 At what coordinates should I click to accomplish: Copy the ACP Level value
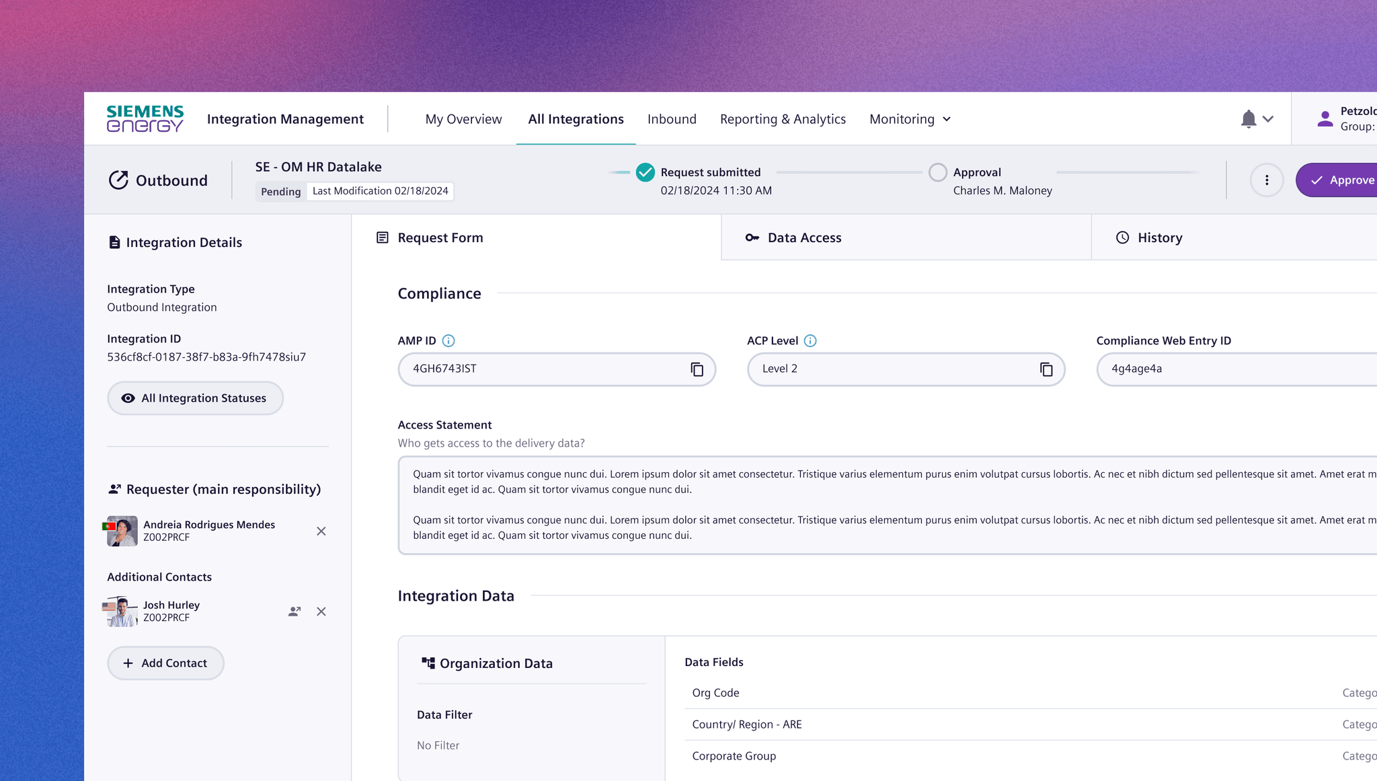pyautogui.click(x=1046, y=369)
